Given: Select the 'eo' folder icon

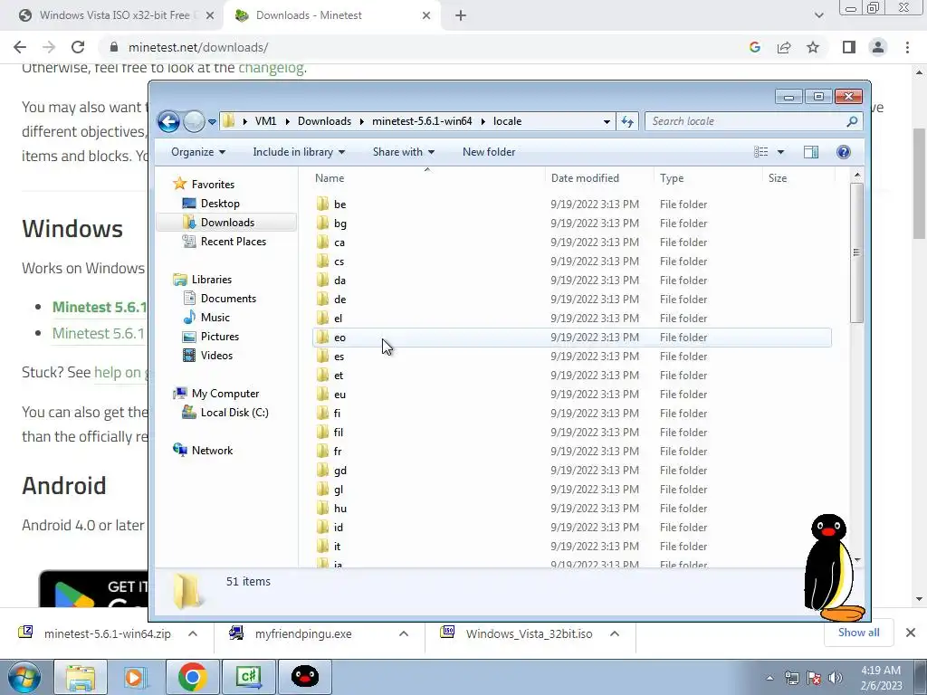Looking at the screenshot, I should pos(322,337).
